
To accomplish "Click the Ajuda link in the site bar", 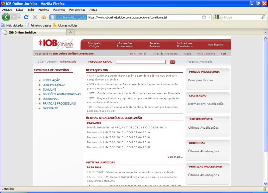I will [187, 54].
